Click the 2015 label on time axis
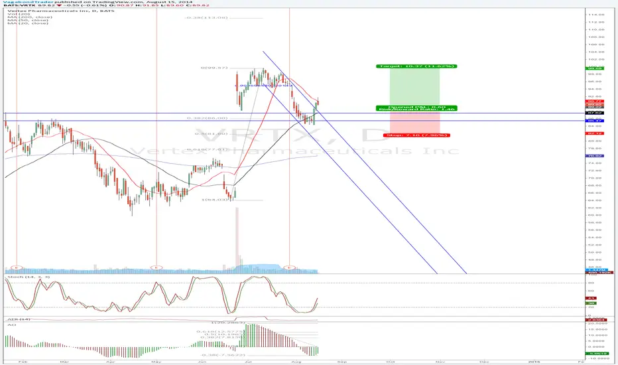 (x=534, y=362)
